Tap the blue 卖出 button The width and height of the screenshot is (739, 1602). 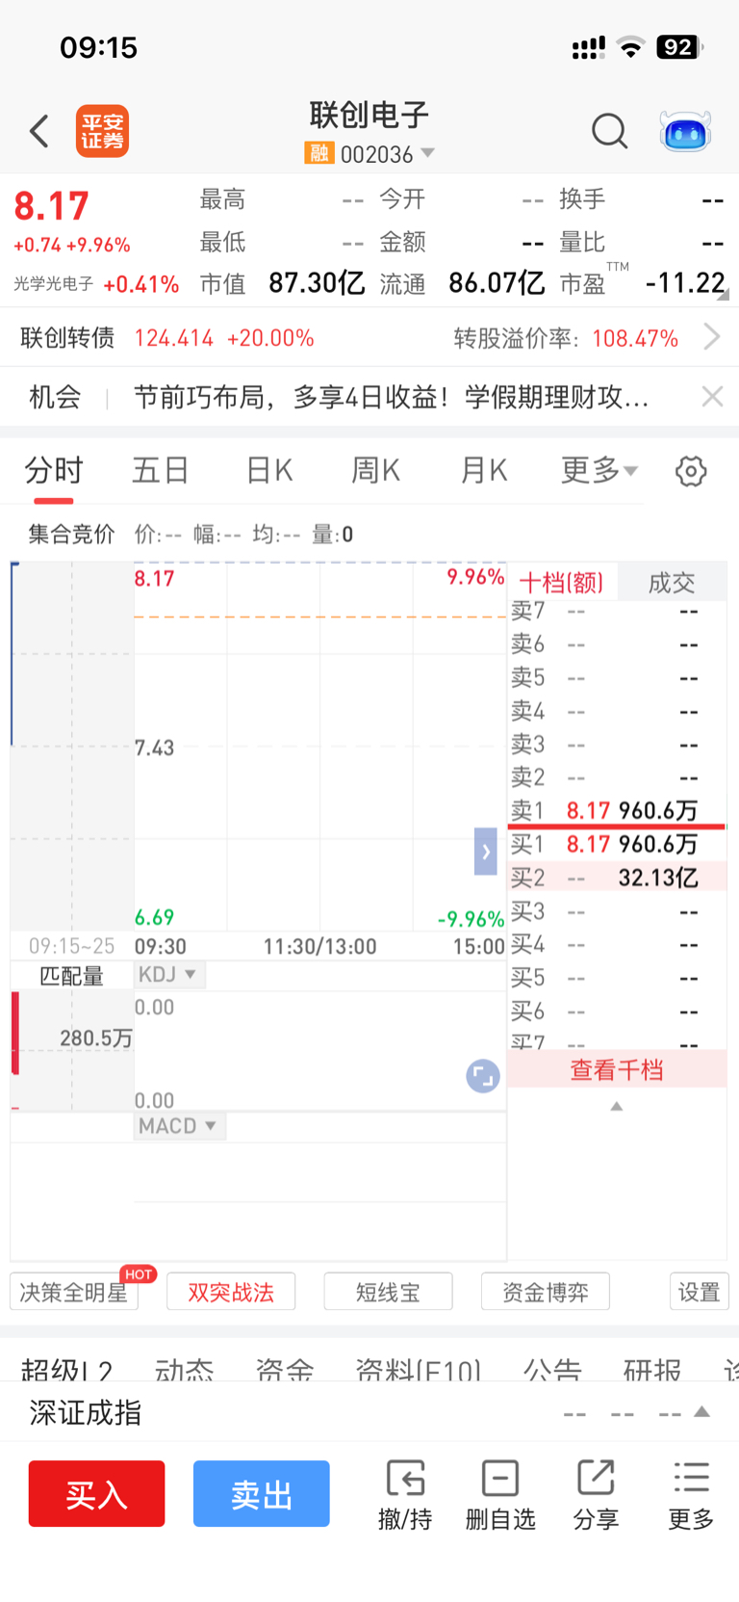[262, 1494]
